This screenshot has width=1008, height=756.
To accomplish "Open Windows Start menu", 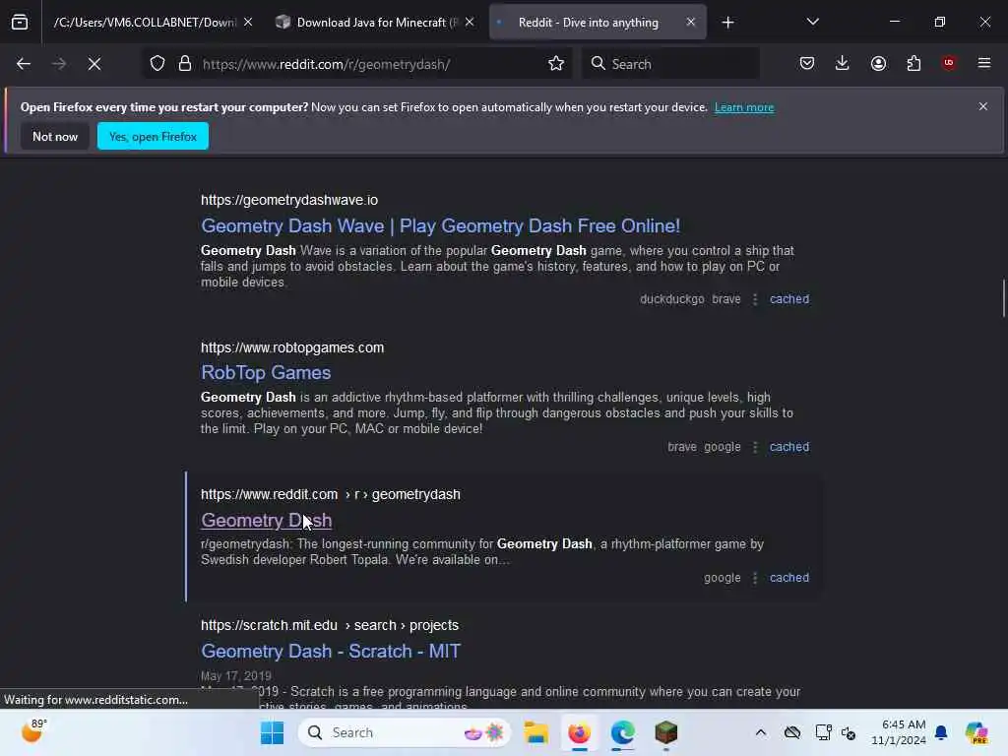I will click(273, 732).
